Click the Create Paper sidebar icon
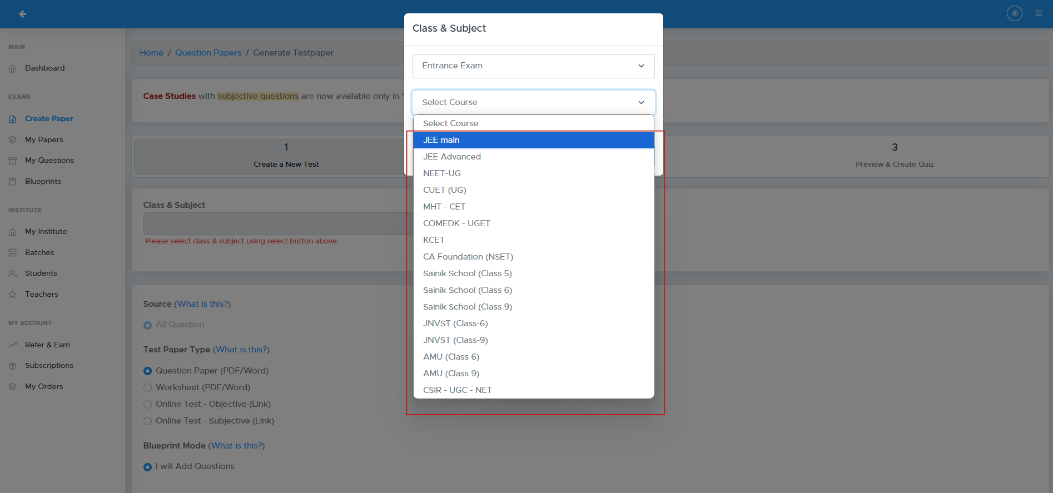The height and width of the screenshot is (493, 1053). 13,119
